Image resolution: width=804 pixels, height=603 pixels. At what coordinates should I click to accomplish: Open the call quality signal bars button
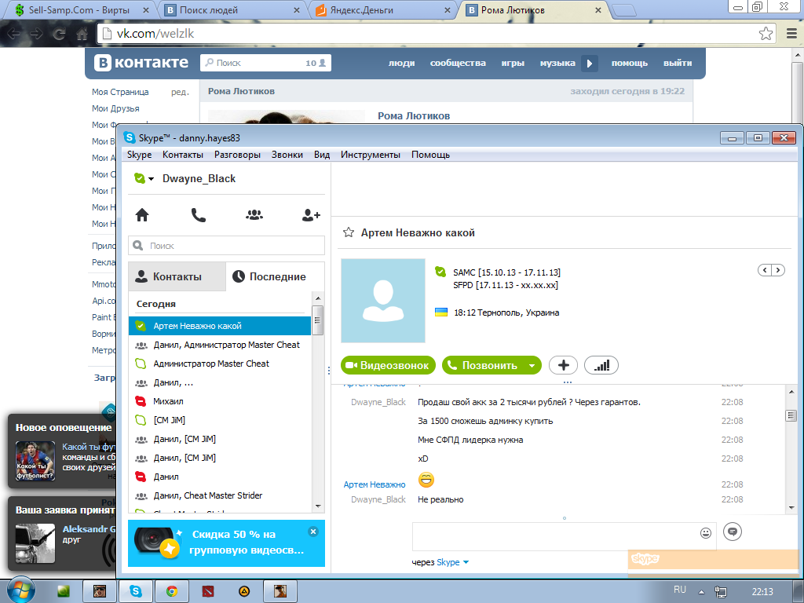(601, 365)
